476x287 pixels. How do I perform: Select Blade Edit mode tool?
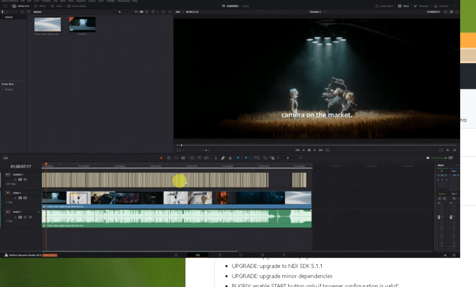click(x=183, y=158)
